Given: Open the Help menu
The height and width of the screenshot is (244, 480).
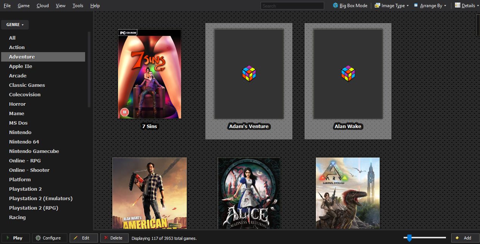Looking at the screenshot, I should click(95, 6).
